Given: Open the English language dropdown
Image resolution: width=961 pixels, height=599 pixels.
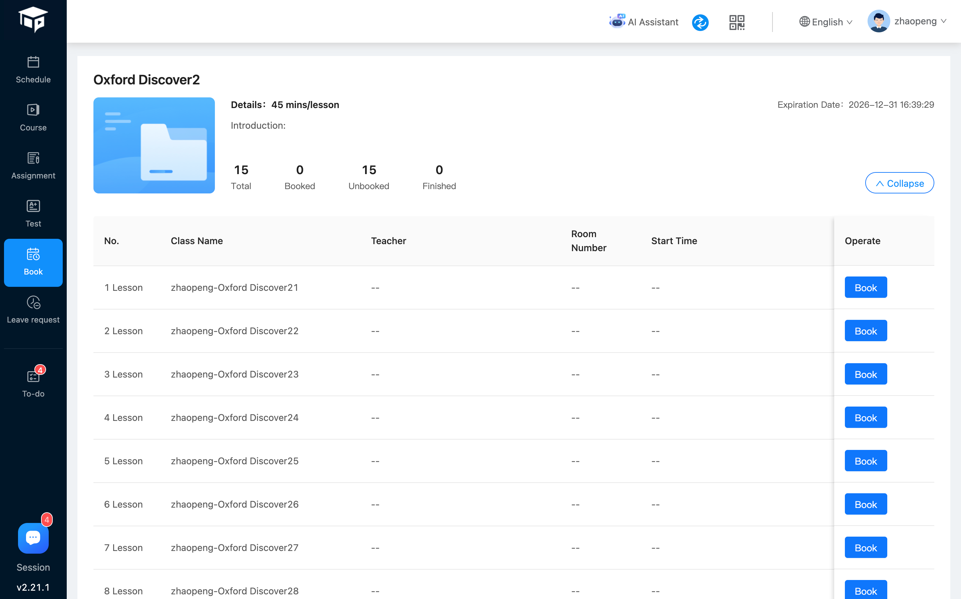Looking at the screenshot, I should pos(826,22).
